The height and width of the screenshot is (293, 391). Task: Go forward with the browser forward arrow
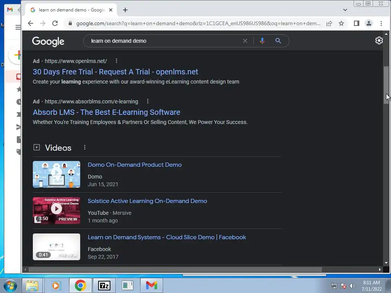[43, 23]
